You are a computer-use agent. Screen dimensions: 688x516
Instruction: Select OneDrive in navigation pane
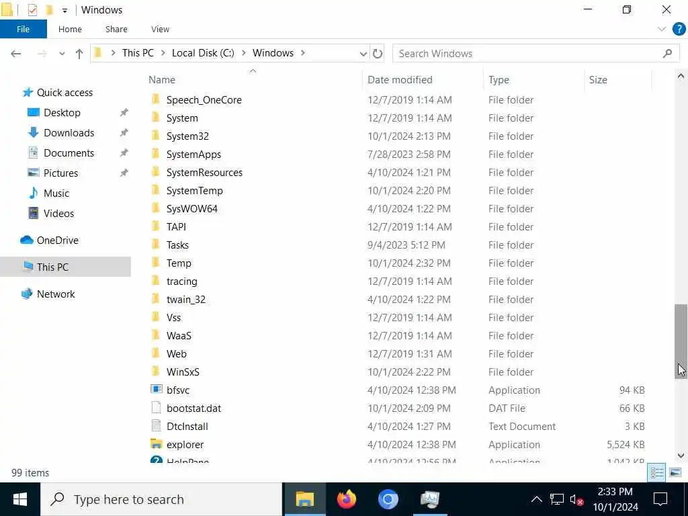[x=58, y=241]
